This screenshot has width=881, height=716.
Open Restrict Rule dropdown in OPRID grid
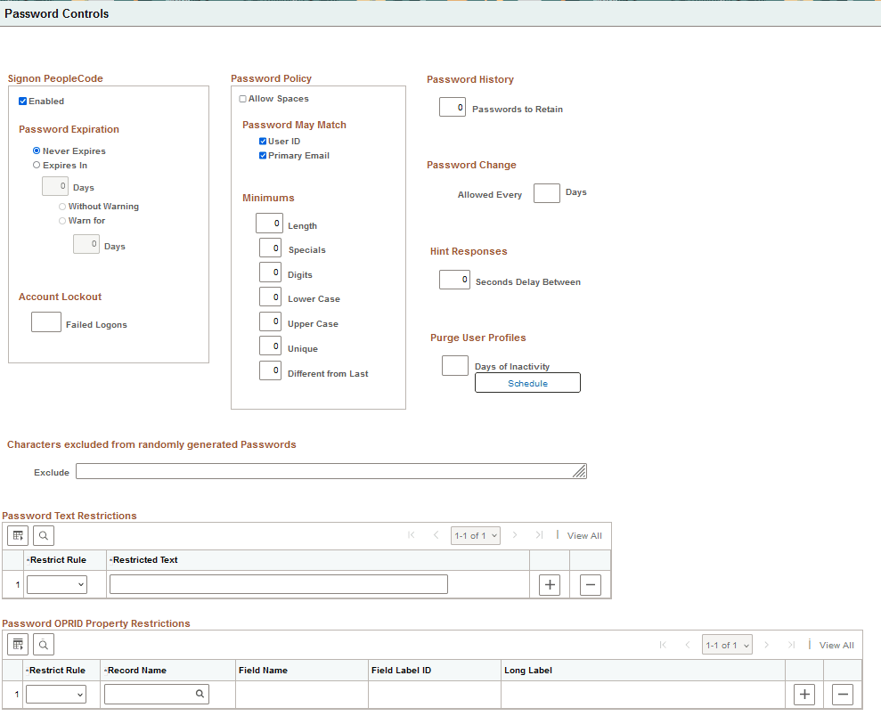pos(56,694)
